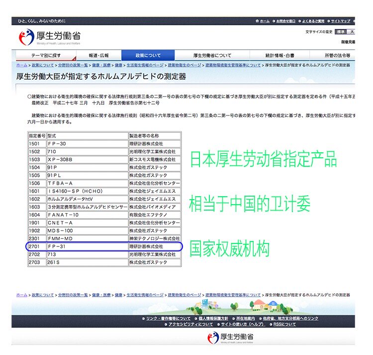Click 生活衛生情報のページ in top breadcrumb
The image size is (373, 355).
click(x=145, y=65)
